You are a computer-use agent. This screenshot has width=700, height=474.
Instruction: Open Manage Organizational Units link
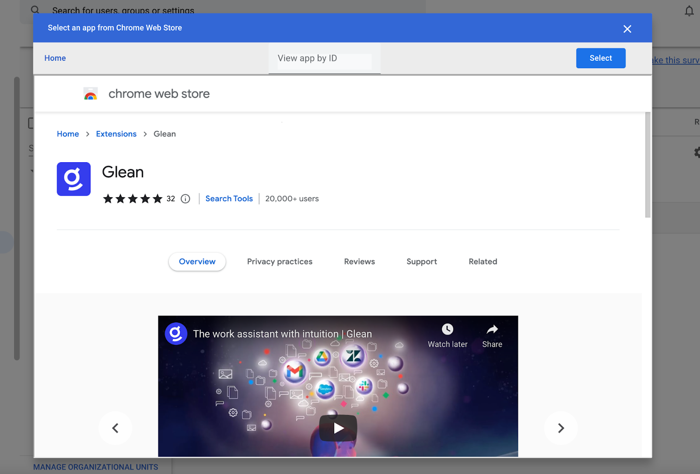point(96,467)
